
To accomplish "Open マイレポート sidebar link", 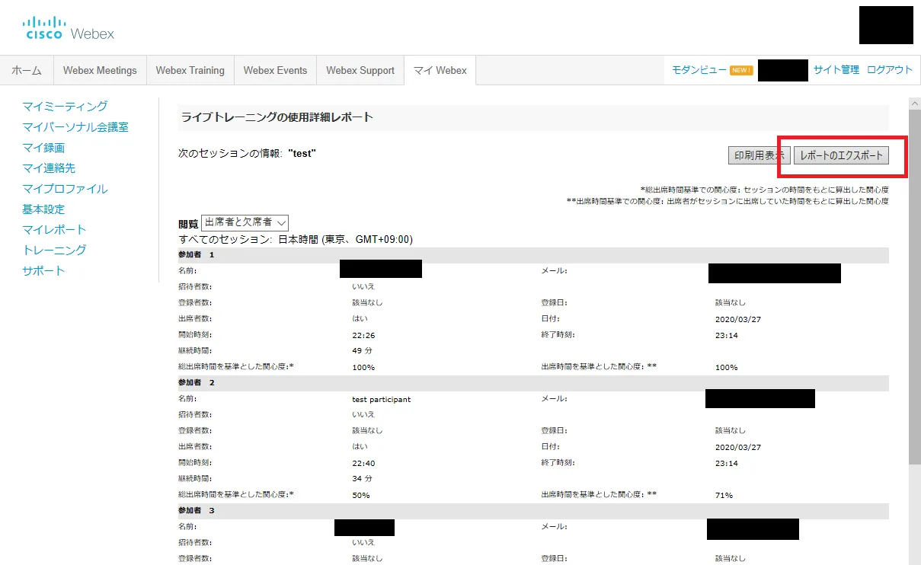I will tap(54, 229).
